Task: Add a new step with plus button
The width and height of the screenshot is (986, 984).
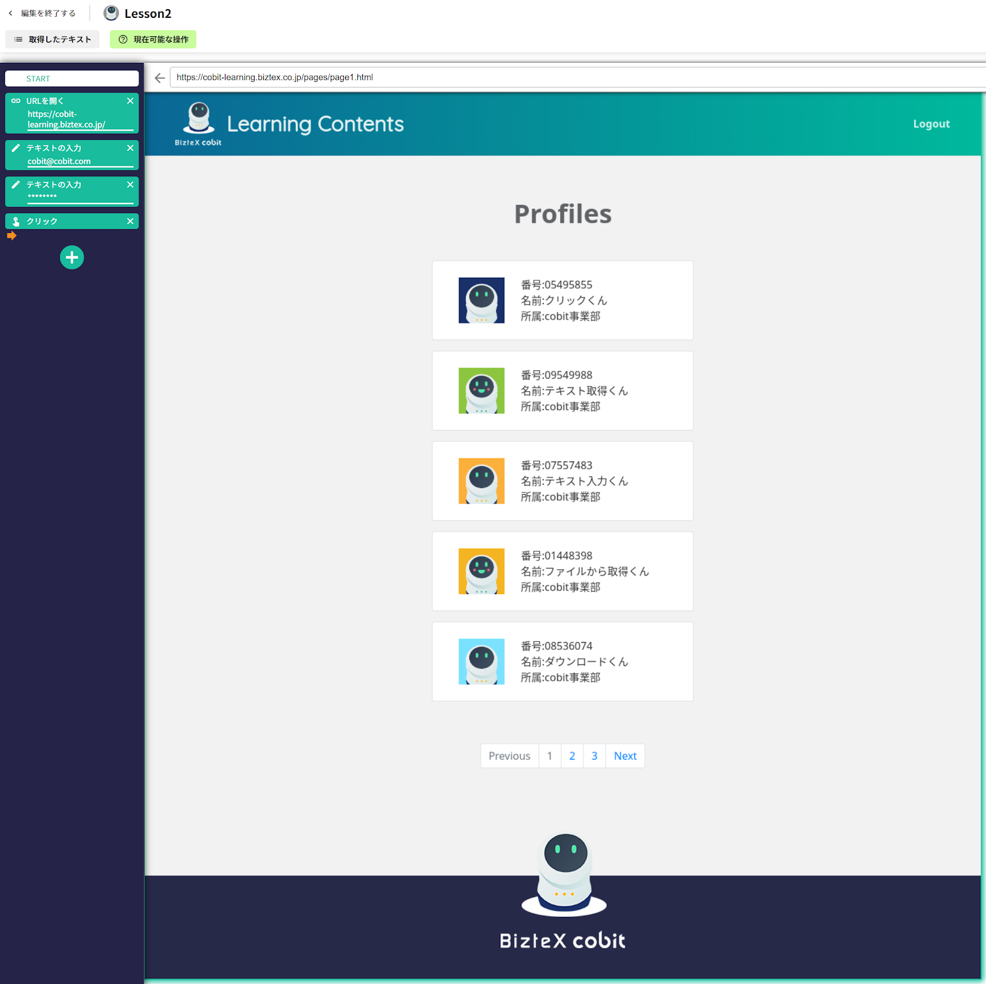Action: (x=72, y=258)
